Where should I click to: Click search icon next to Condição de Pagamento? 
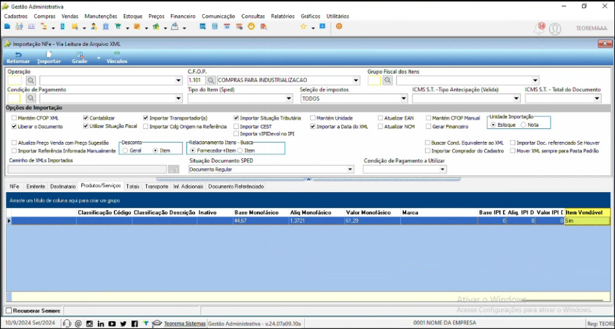pos(31,98)
